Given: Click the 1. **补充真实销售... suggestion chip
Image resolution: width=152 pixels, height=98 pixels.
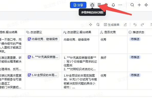Looking at the screenshot, I should pyautogui.click(x=43, y=57).
